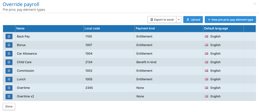Open row menu for Child Care
The height and width of the screenshot is (112, 259).
click(x=9, y=62)
